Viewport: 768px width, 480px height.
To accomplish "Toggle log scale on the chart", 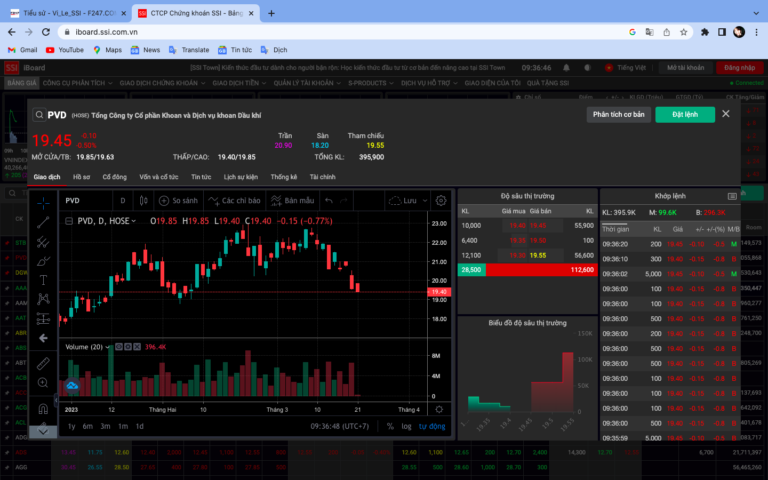I will point(406,426).
